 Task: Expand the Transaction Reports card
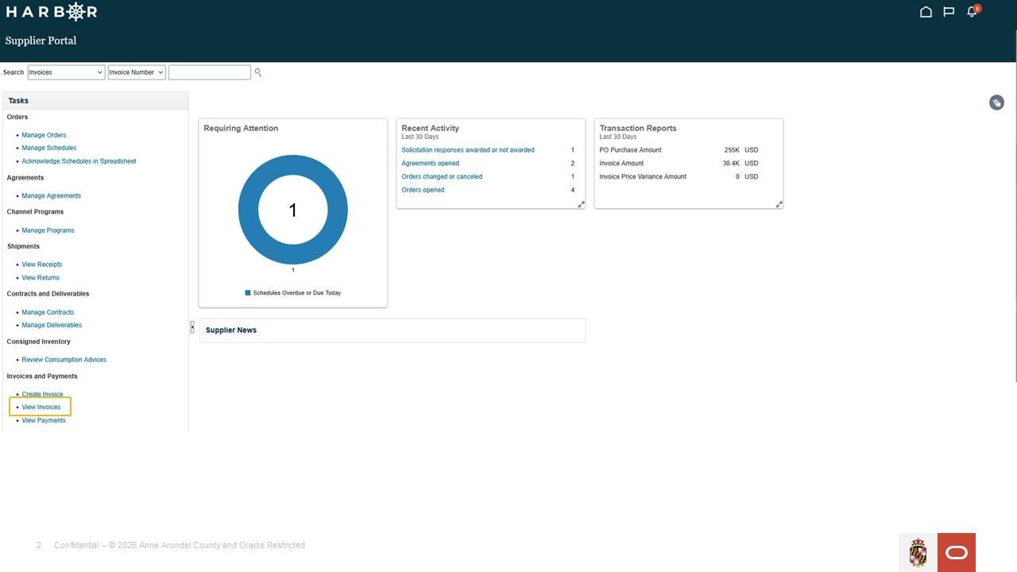click(779, 204)
